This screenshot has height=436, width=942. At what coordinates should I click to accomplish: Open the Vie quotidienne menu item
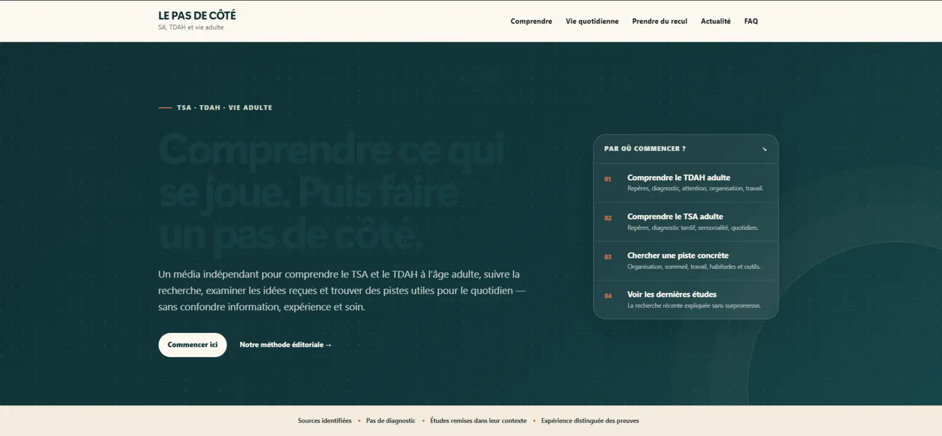[592, 21]
